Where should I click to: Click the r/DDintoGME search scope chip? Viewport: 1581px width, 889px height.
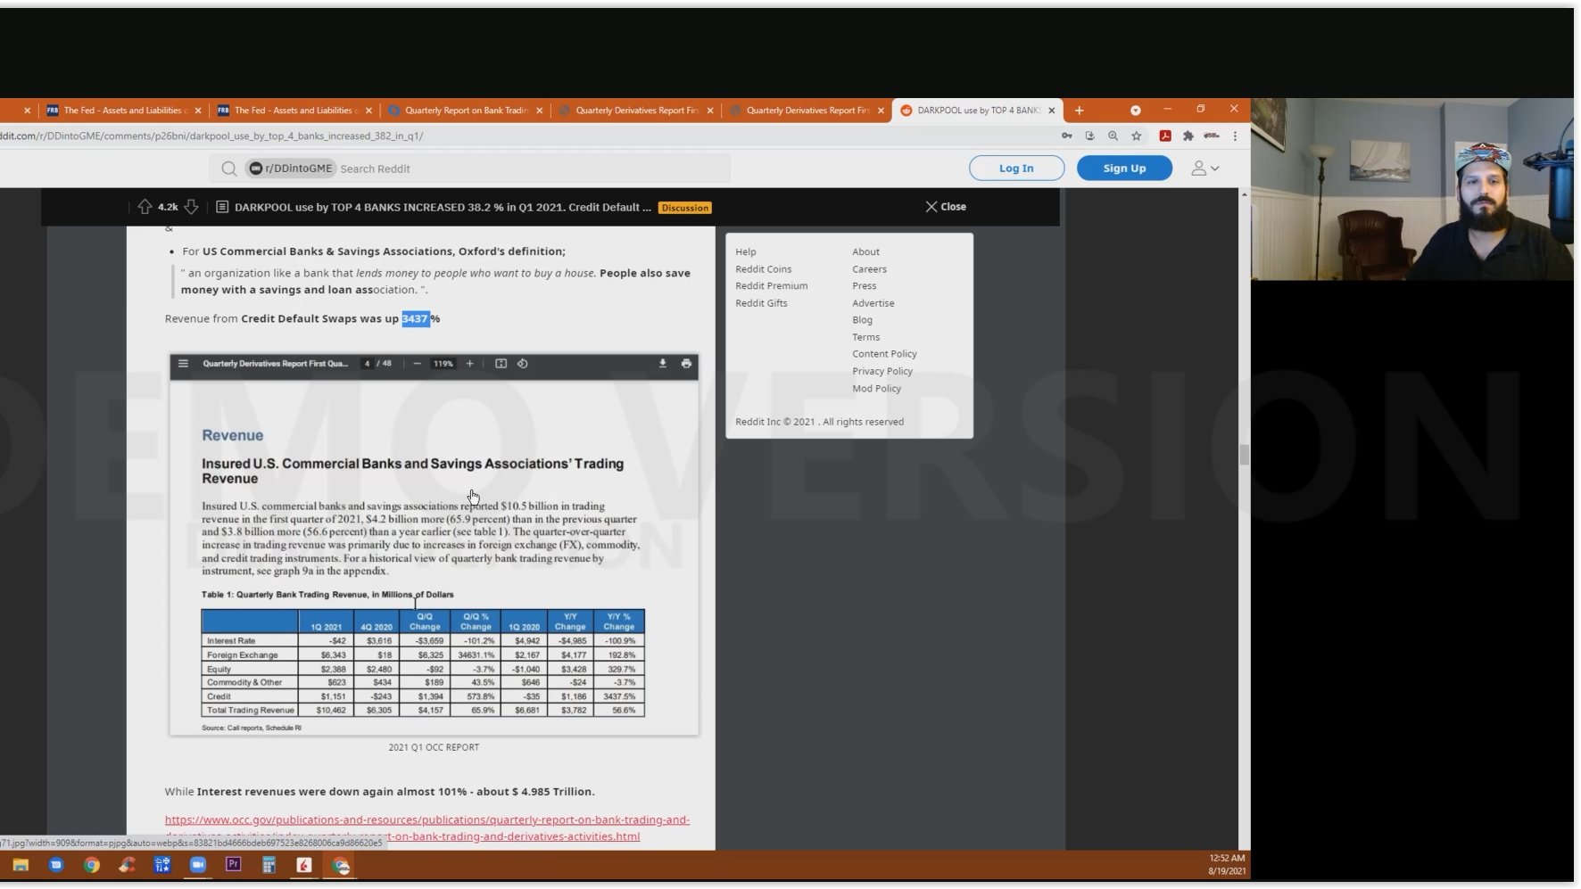290,169
